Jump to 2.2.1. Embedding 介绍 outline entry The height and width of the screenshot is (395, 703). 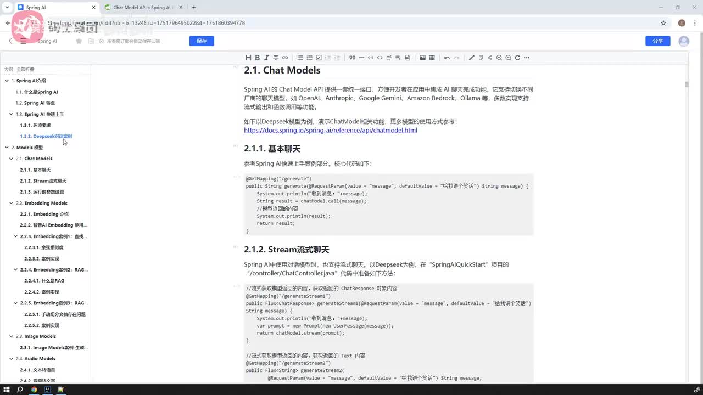click(44, 215)
